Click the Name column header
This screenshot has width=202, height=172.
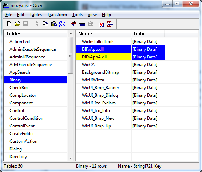104,34
